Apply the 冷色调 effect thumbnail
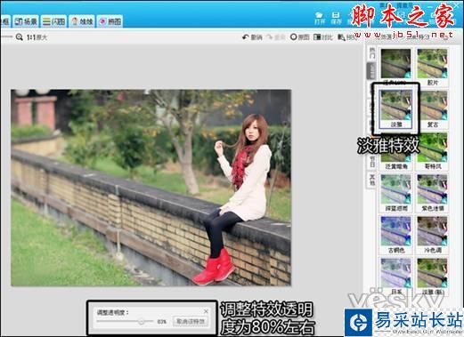 [x=432, y=235]
